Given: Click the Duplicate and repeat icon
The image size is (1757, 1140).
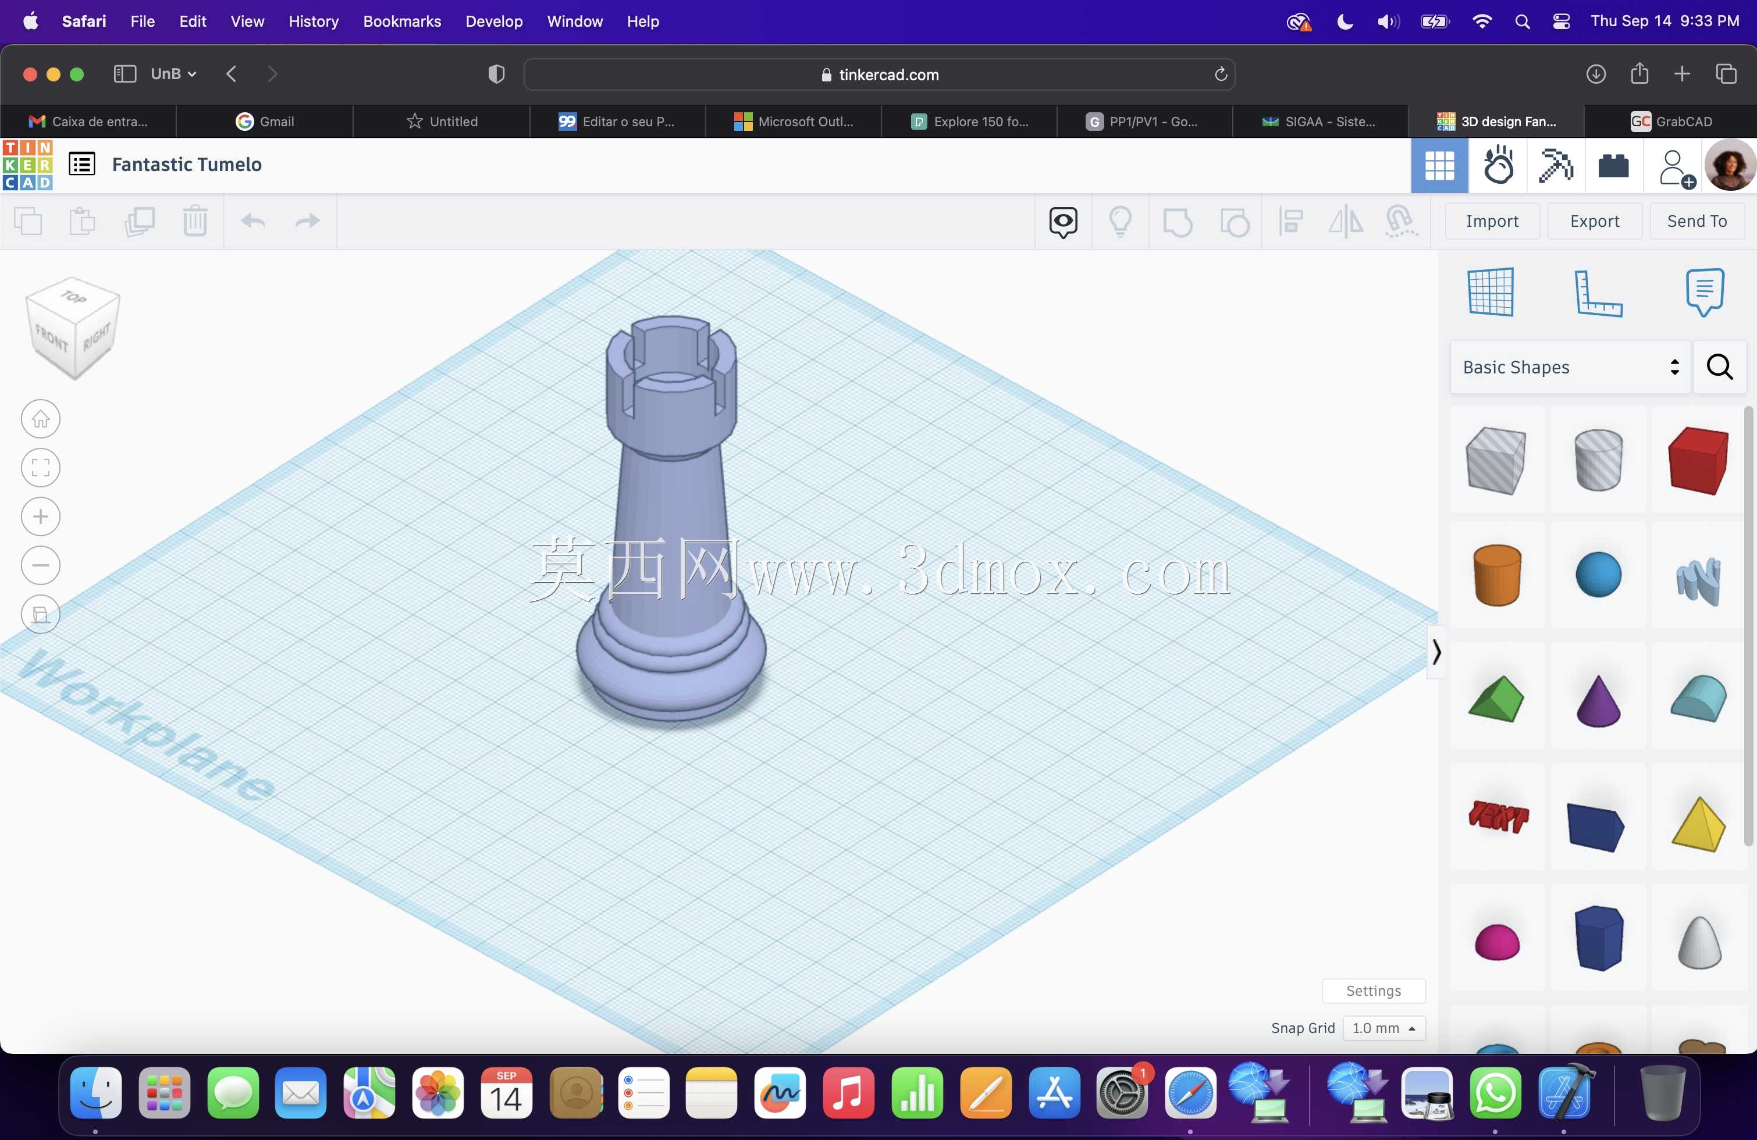Looking at the screenshot, I should [140, 222].
